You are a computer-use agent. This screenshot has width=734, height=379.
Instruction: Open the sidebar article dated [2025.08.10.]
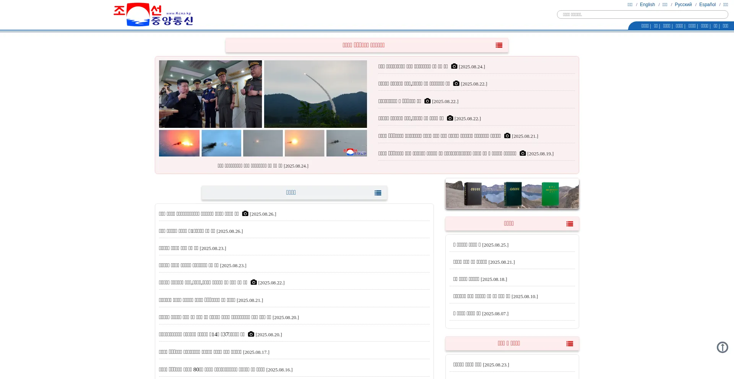(x=495, y=296)
